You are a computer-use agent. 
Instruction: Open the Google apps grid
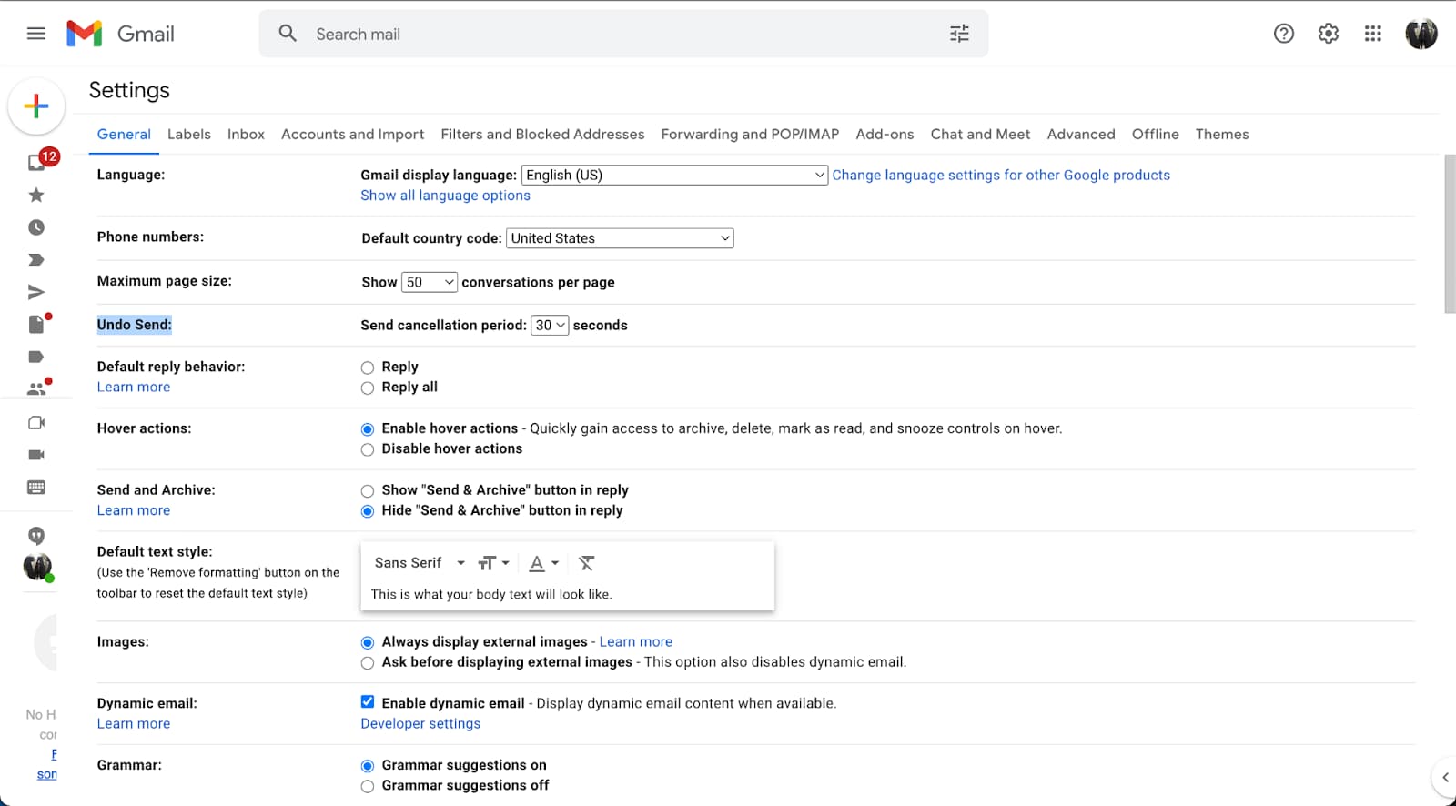tap(1373, 34)
